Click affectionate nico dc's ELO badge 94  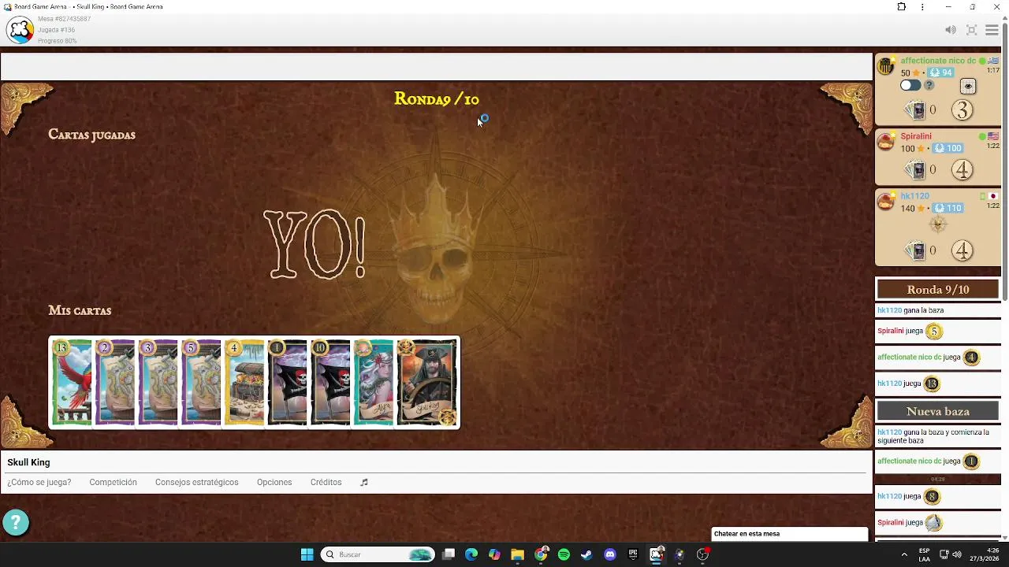coord(941,72)
